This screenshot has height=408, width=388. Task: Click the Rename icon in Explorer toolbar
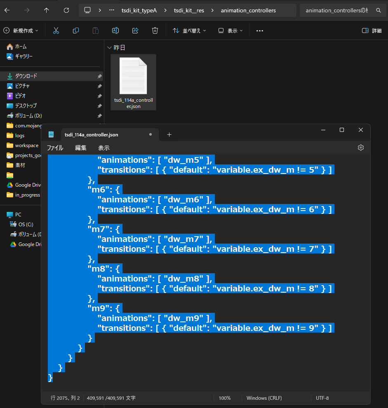pos(115,30)
